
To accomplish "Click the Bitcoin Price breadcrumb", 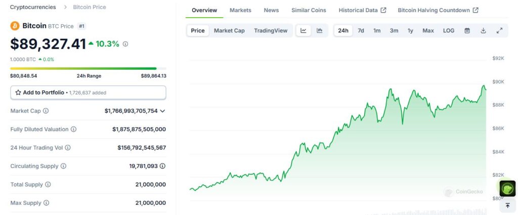I will click(x=90, y=7).
